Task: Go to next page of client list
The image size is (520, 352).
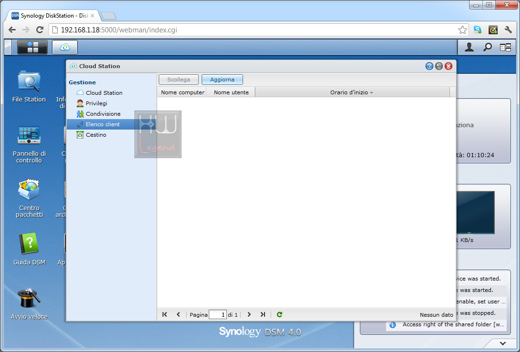Action: click(249, 314)
